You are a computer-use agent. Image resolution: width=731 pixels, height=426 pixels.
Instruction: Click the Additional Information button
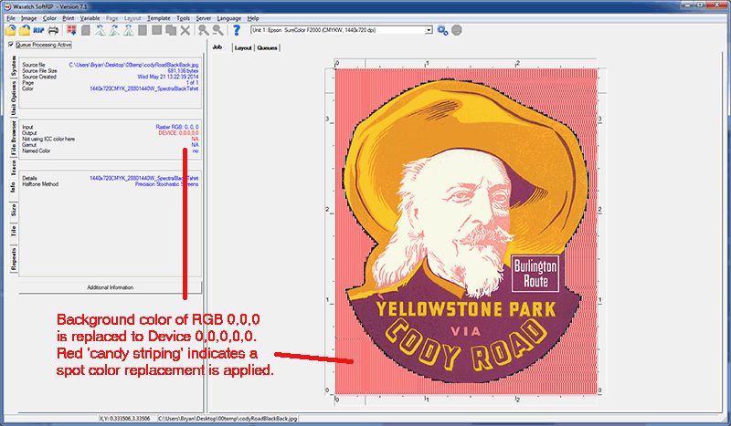110,287
